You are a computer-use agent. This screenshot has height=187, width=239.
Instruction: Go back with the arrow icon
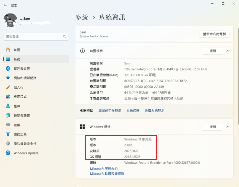[x=5, y=6]
